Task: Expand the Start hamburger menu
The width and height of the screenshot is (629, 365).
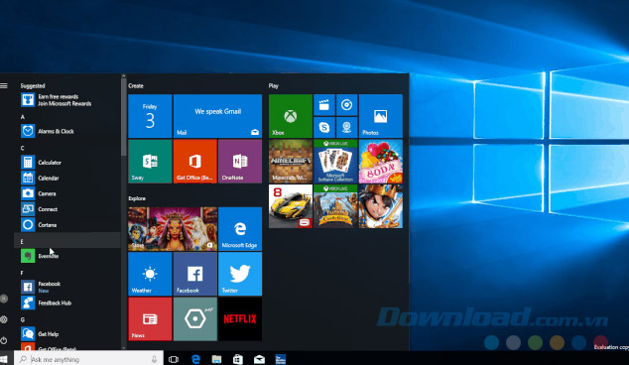Action: point(4,85)
